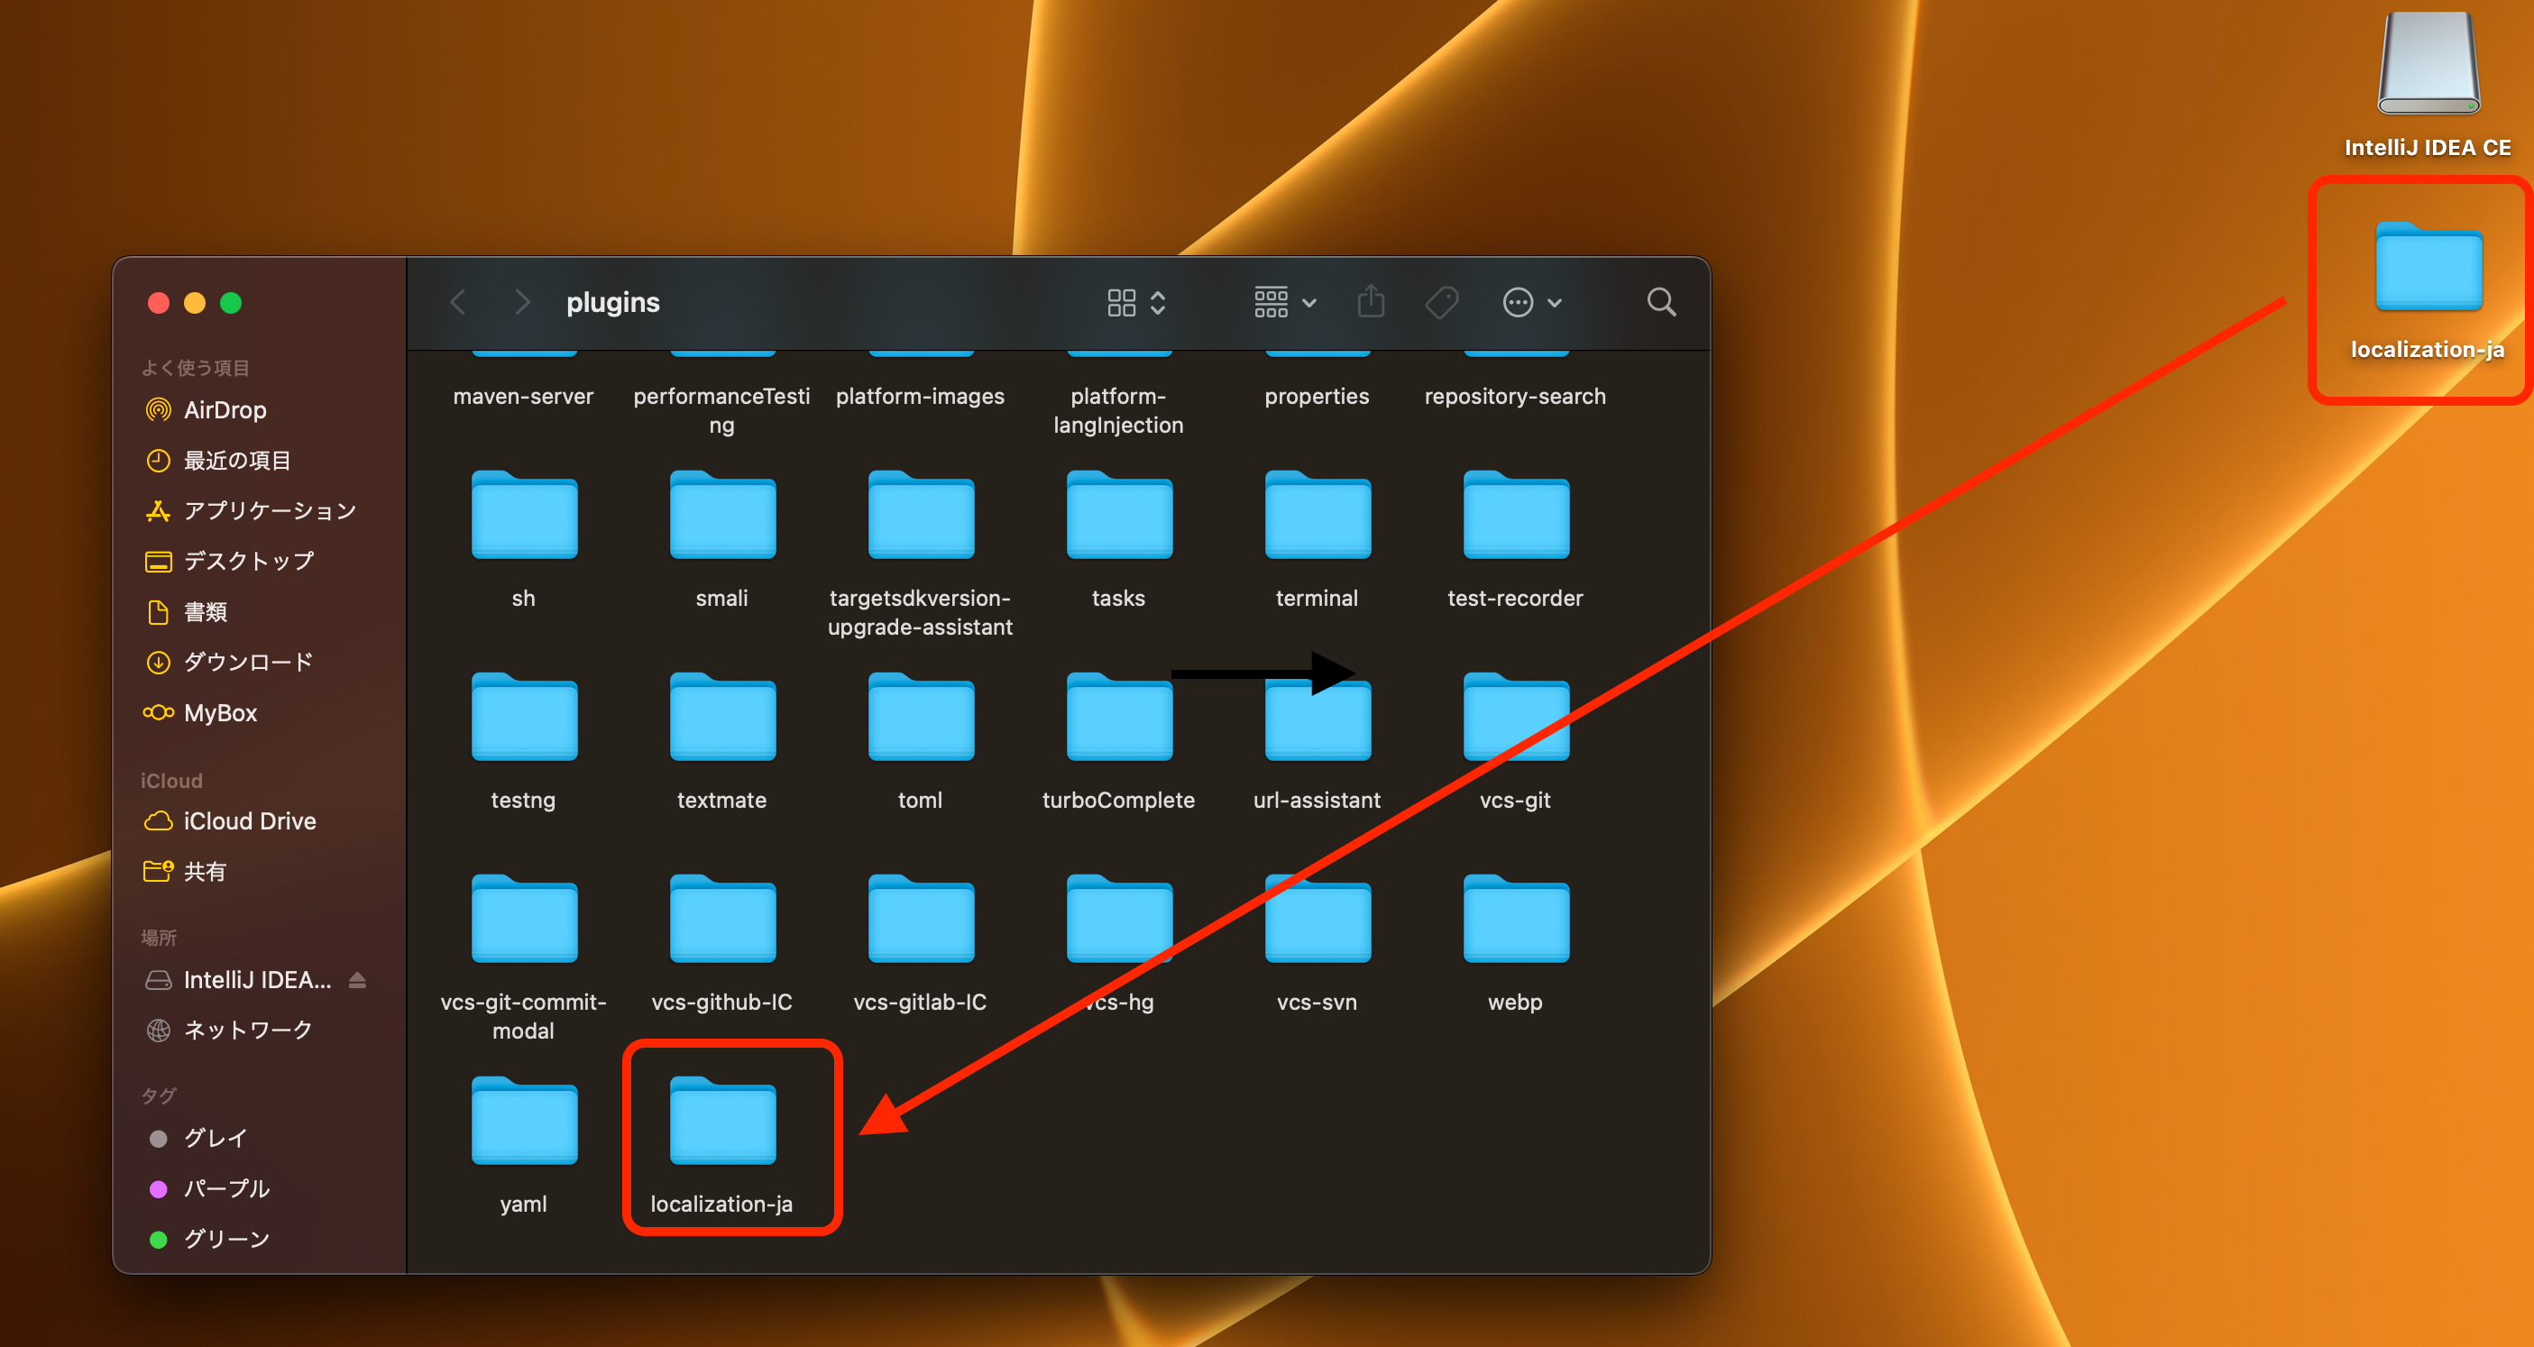
Task: Select the green グリーン tag
Action: [225, 1239]
